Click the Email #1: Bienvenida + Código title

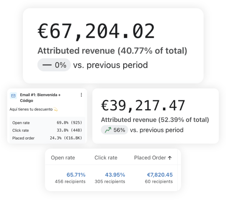click(40, 98)
